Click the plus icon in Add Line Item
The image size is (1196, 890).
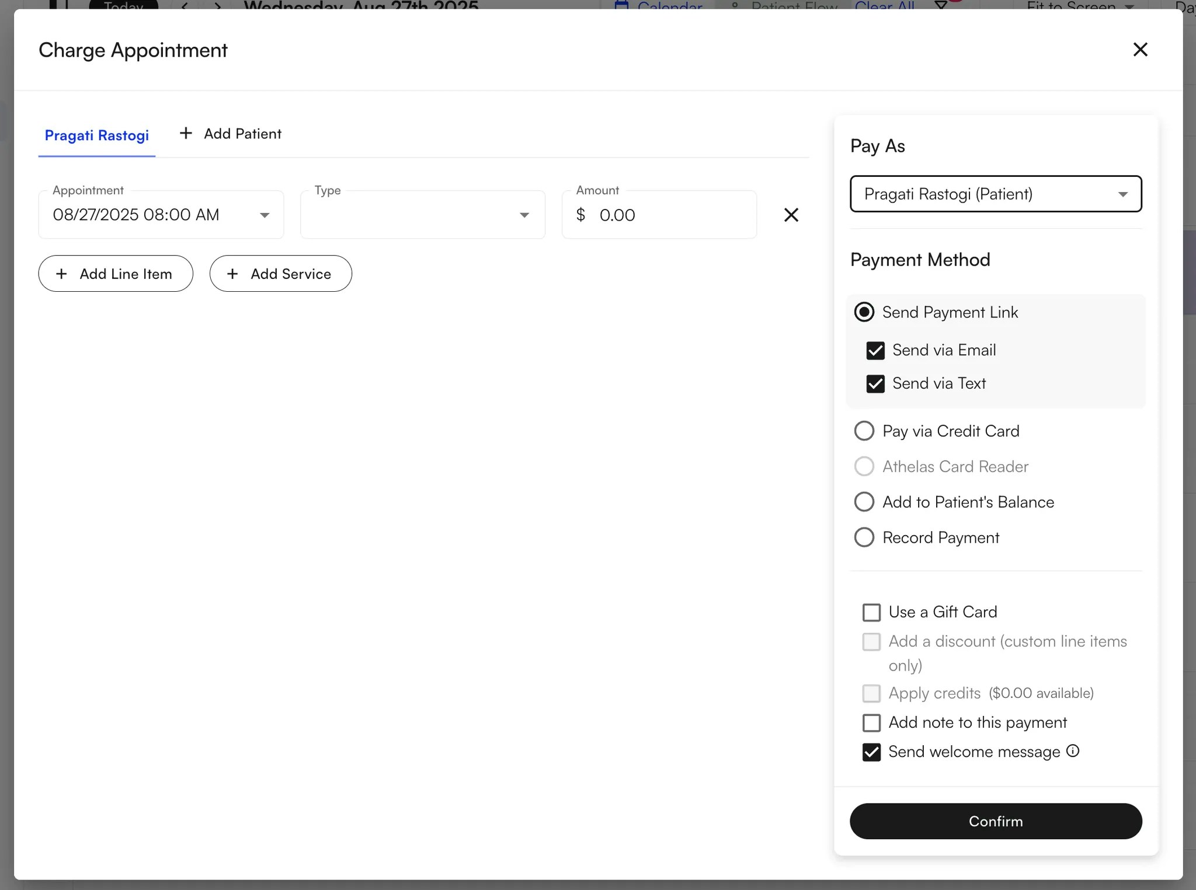tap(61, 274)
